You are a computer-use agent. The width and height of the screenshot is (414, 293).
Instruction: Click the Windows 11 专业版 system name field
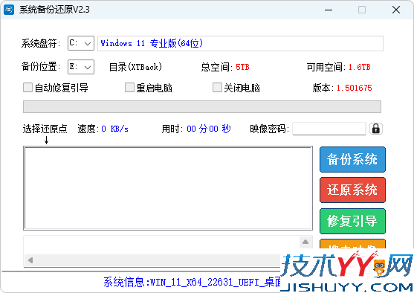click(240, 43)
